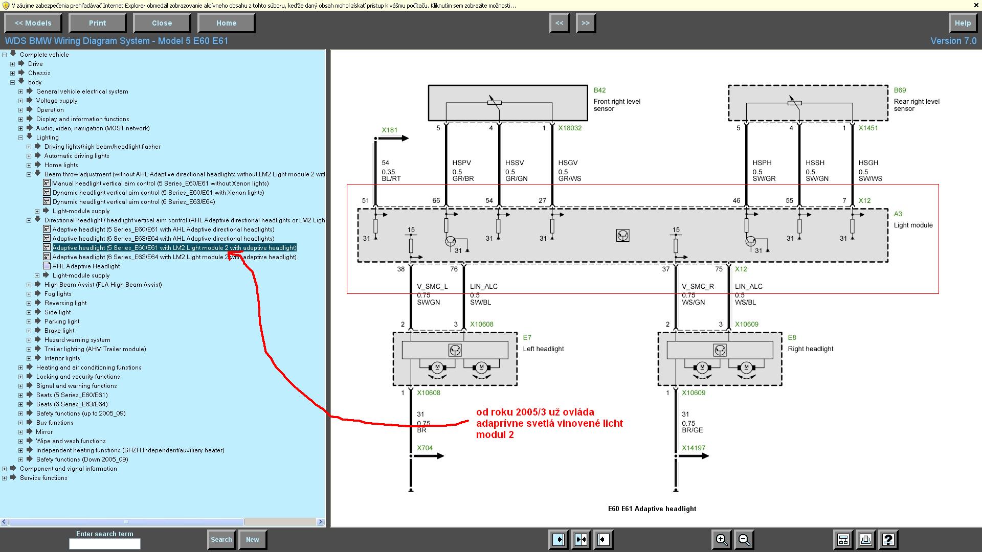Expand the High Beam Assist node
The height and width of the screenshot is (552, 982).
click(x=29, y=285)
